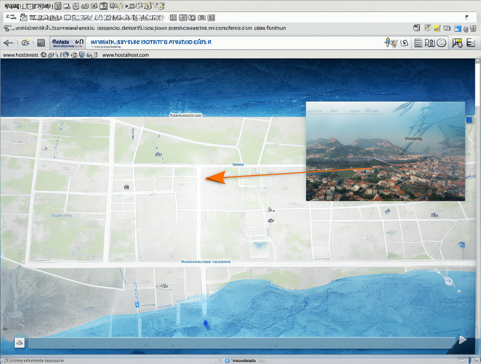This screenshot has width=481, height=364.
Task: Click the moon and star icon beside back arrow
Action: [x=26, y=43]
